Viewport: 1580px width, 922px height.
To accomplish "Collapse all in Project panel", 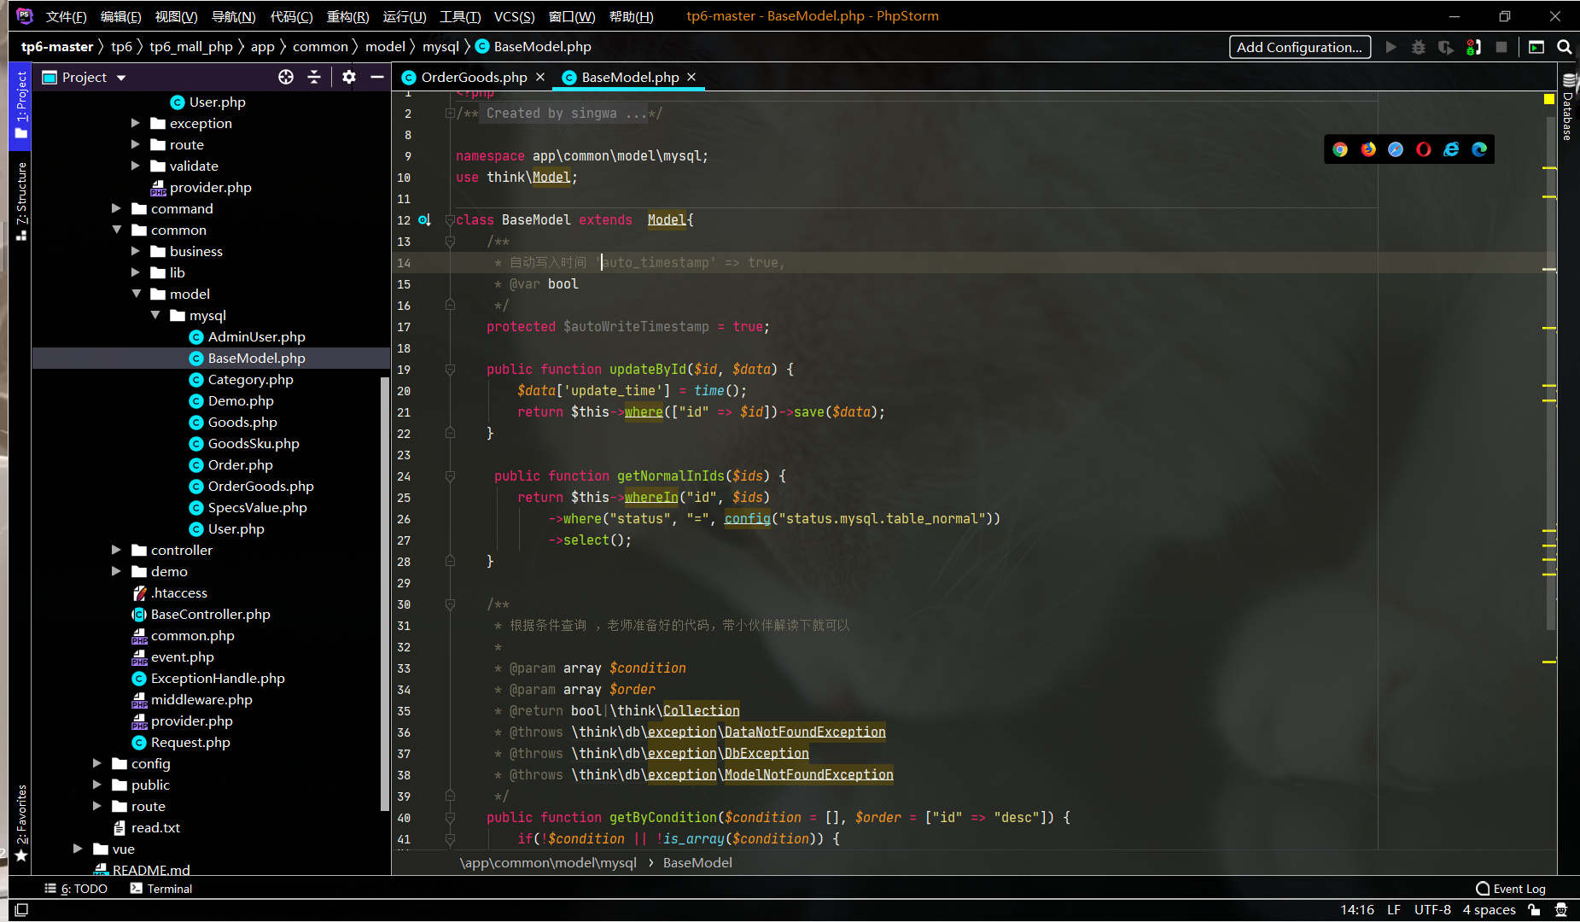I will (314, 77).
